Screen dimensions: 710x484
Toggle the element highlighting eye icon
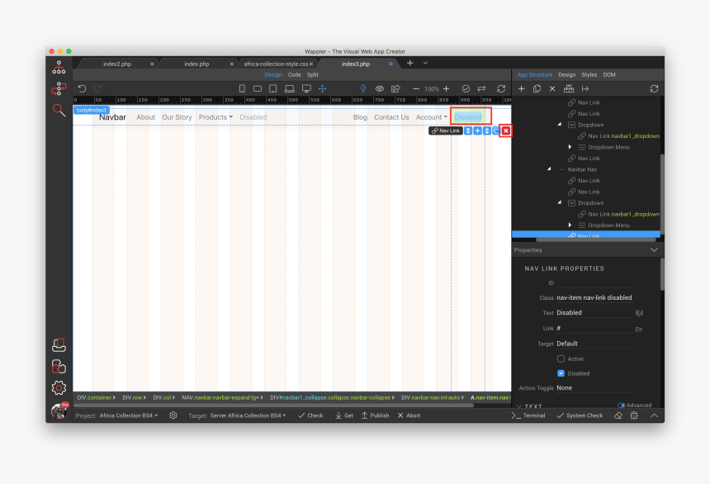tap(379, 88)
